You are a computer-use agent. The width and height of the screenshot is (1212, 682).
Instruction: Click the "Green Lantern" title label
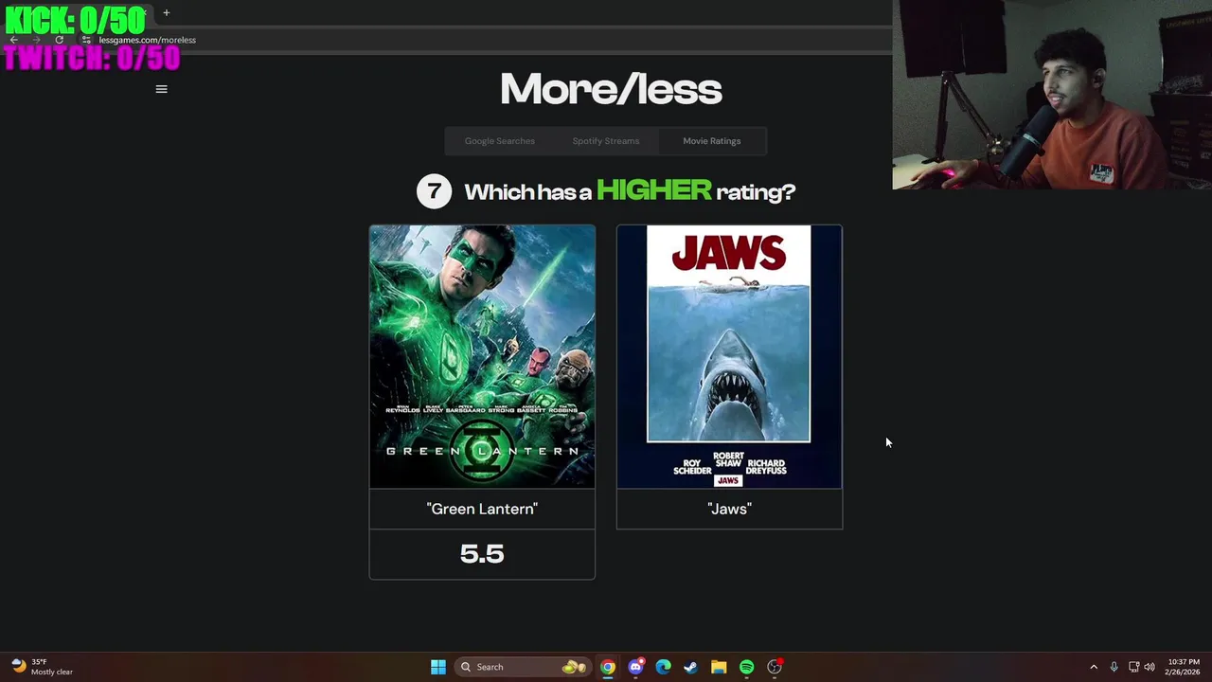pyautogui.click(x=482, y=509)
